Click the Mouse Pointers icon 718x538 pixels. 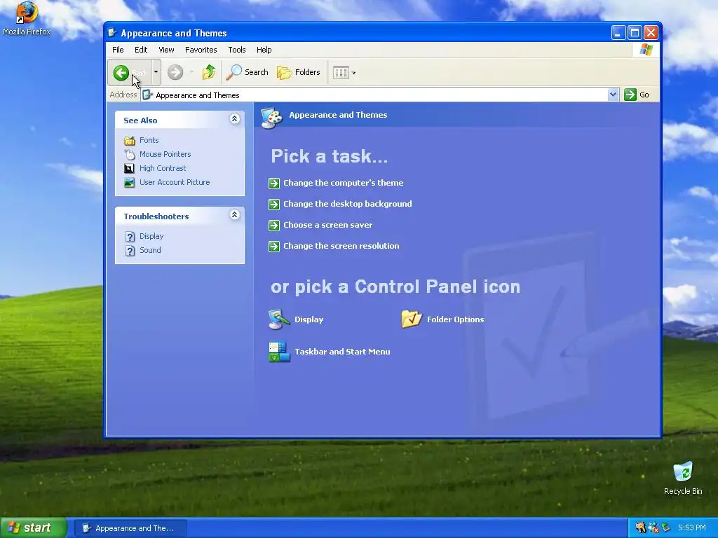coord(130,154)
